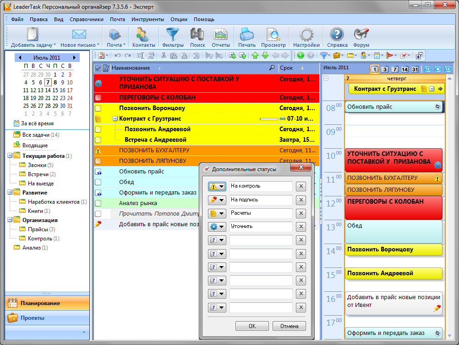This screenshot has height=345, width=459.
Task: Click the Добавить задачу toolbar icon
Action: [32, 34]
